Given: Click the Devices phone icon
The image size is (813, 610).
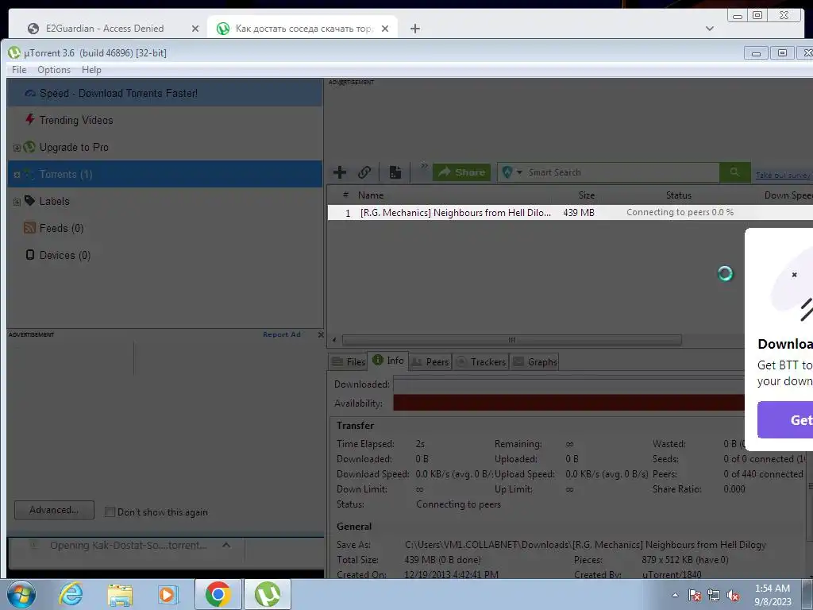Looking at the screenshot, I should (x=30, y=255).
